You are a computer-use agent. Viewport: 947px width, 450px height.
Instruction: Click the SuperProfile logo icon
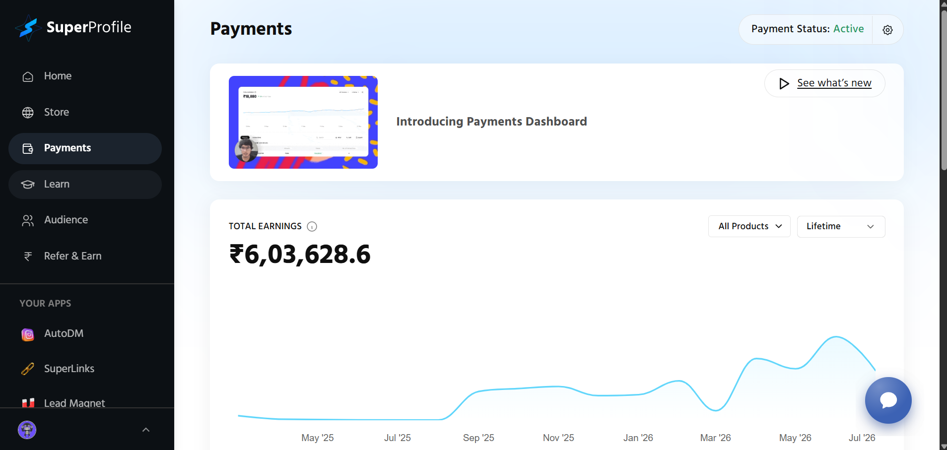point(28,28)
